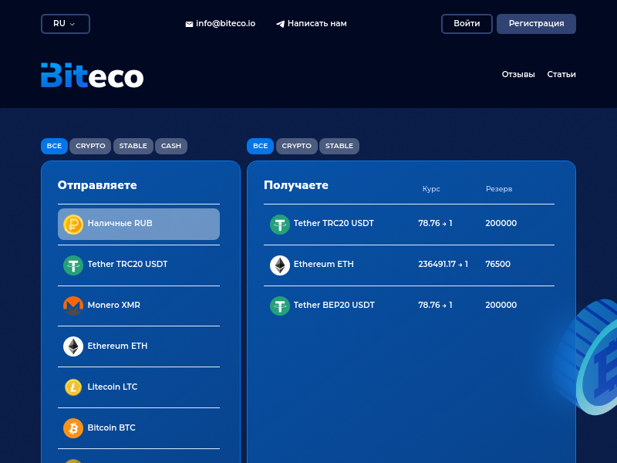Click the Litecoin LTC icon
Viewport: 617px width, 463px height.
click(73, 387)
